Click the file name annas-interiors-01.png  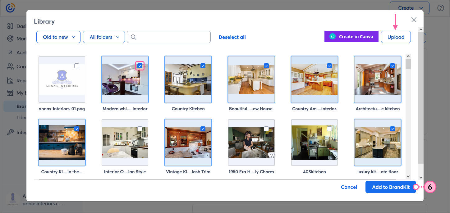pyautogui.click(x=62, y=109)
